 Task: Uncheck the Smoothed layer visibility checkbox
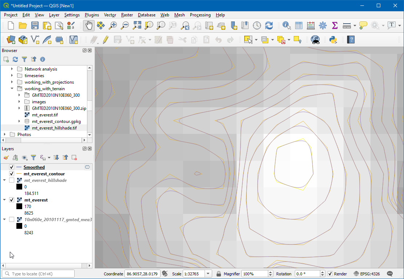[x=12, y=167]
